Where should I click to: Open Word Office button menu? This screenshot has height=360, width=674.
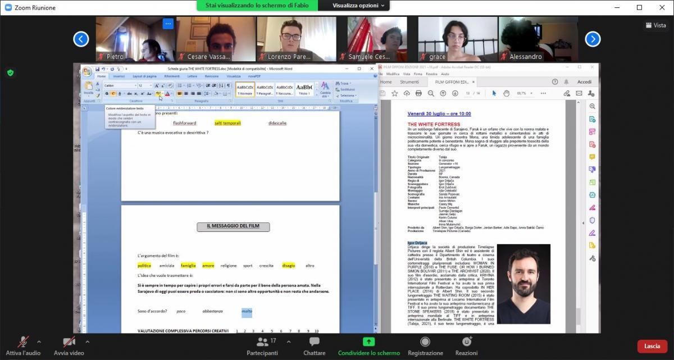pyautogui.click(x=87, y=71)
